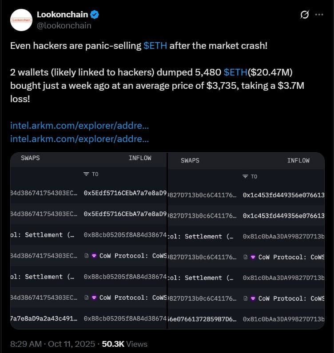Image resolution: width=334 pixels, height=353 pixels.
Task: Click the Grok slash icon
Action: tap(304, 15)
